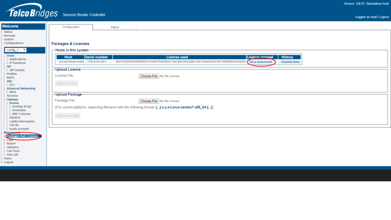Image resolution: width=391 pixels, height=220 pixels.
Task: Click the Welcome sidebar header
Action: click(x=23, y=26)
